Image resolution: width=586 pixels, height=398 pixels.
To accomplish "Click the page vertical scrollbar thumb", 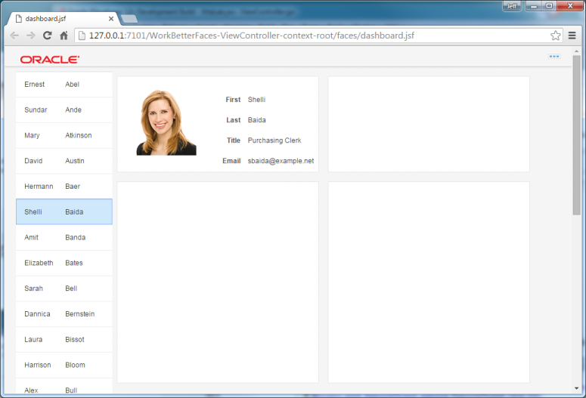I will coord(576,135).
